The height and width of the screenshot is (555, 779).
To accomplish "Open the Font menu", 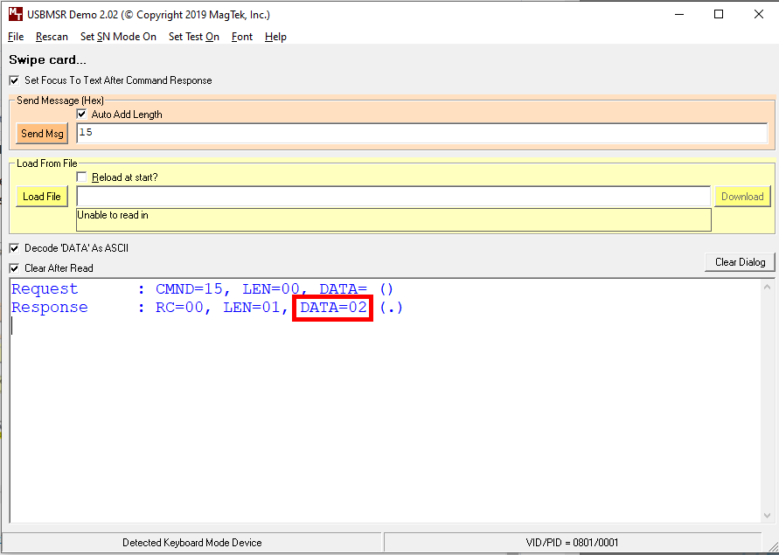I will [242, 37].
